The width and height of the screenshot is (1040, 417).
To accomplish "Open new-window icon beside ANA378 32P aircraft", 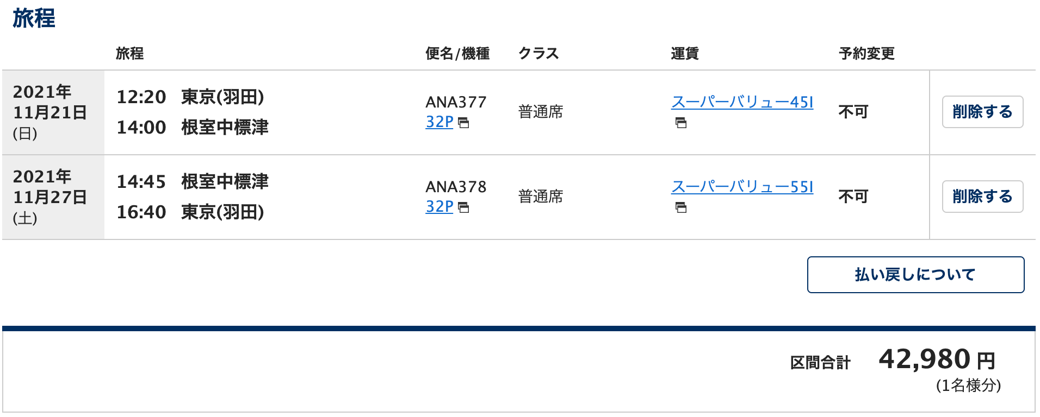I will pyautogui.click(x=463, y=208).
